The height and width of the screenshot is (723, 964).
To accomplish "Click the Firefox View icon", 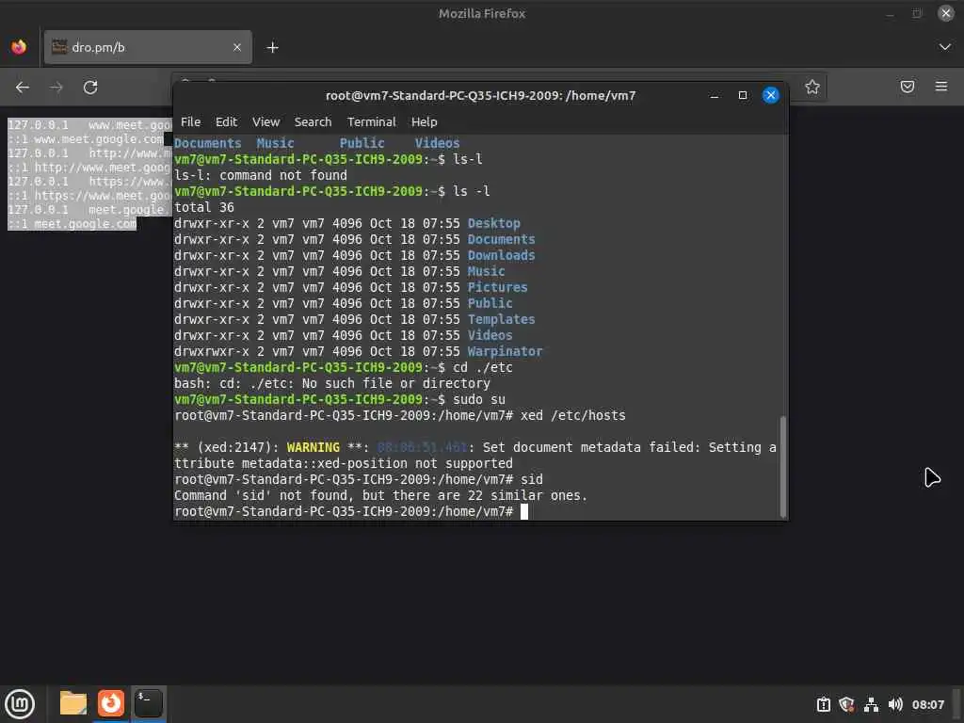I will click(x=19, y=47).
